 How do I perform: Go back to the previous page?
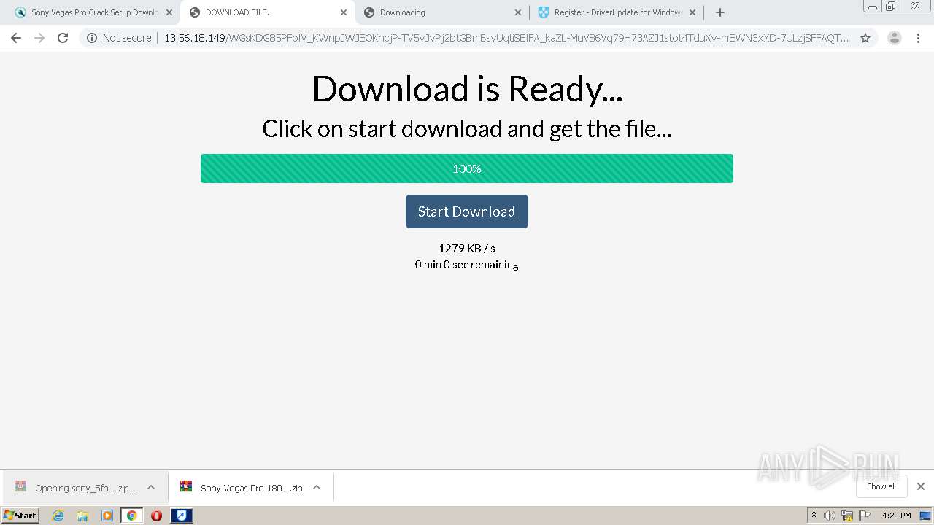(16, 38)
